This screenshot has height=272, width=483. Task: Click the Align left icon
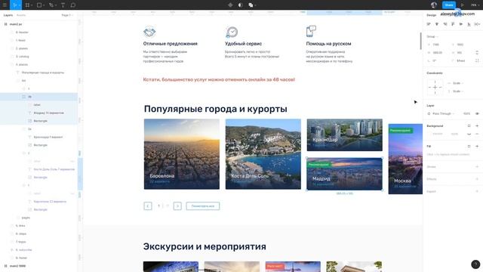(x=429, y=24)
